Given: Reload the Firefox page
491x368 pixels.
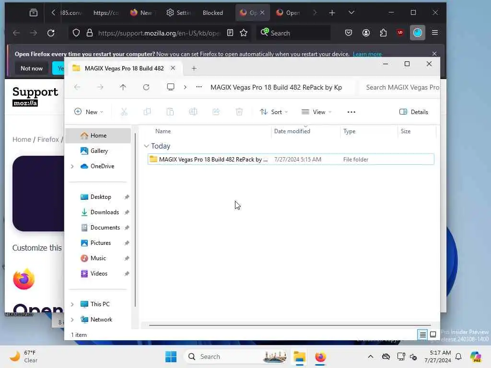Looking at the screenshot, I should pyautogui.click(x=51, y=33).
